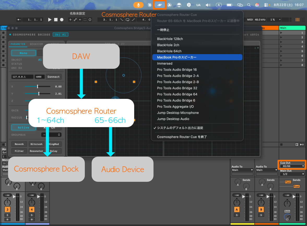The width and height of the screenshot is (307, 226).
Task: Toggle システムのデフォルト出力に追従 option
Action: click(x=197, y=128)
